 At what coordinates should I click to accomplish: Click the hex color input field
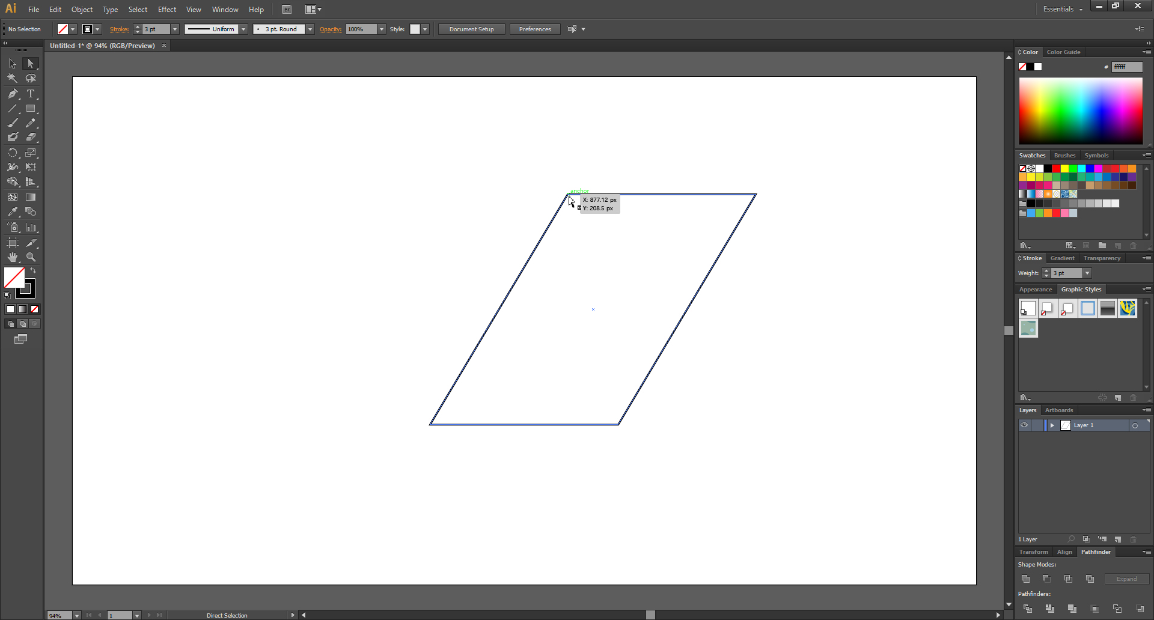(1127, 67)
